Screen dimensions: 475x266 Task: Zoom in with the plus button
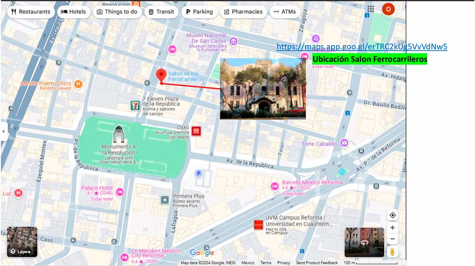[392, 228]
